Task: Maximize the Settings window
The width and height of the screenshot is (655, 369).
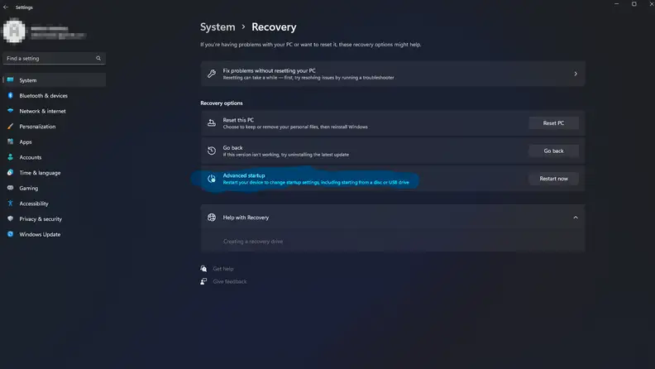Action: 633,4
